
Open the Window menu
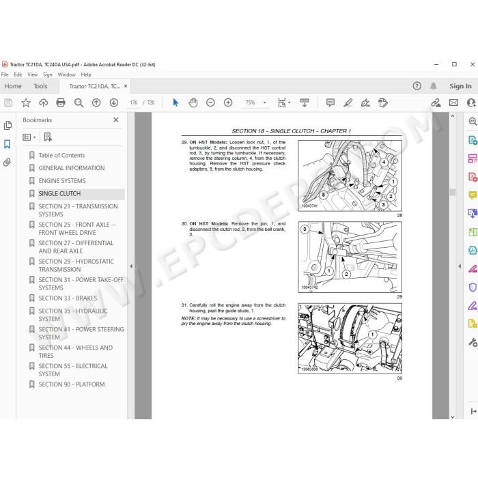click(66, 74)
